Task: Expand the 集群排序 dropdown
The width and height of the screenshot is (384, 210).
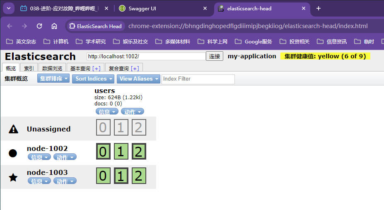Action: pos(53,79)
